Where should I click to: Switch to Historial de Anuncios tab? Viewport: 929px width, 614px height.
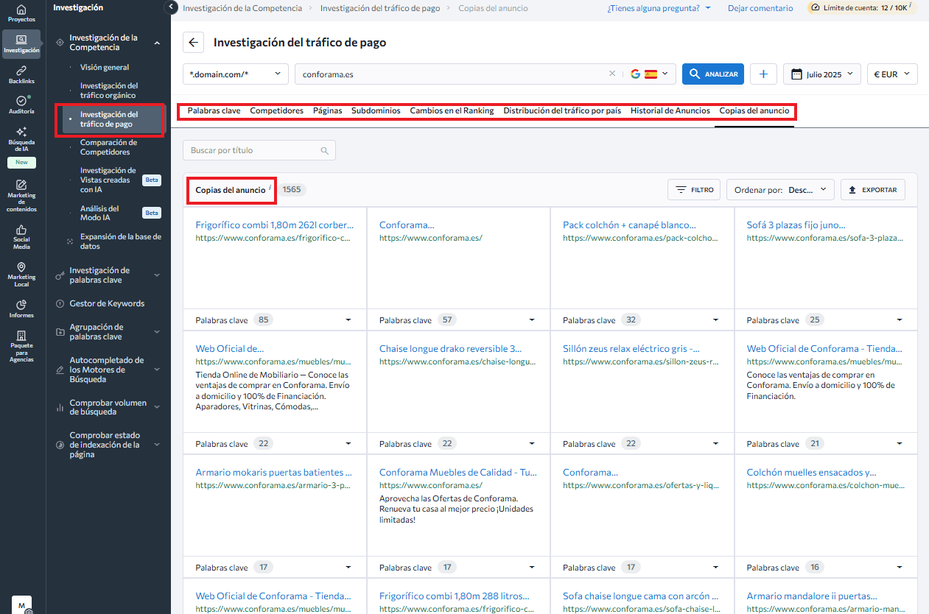(670, 110)
